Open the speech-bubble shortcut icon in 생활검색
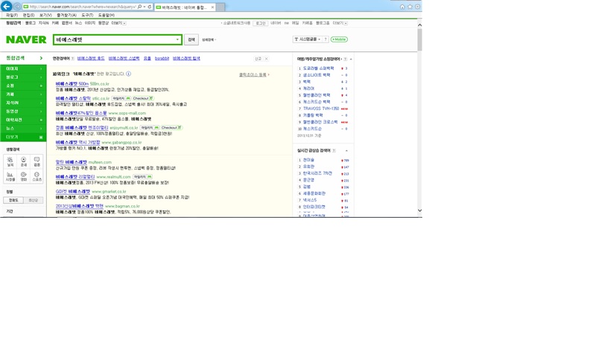This screenshot has width=610, height=342. 36,161
